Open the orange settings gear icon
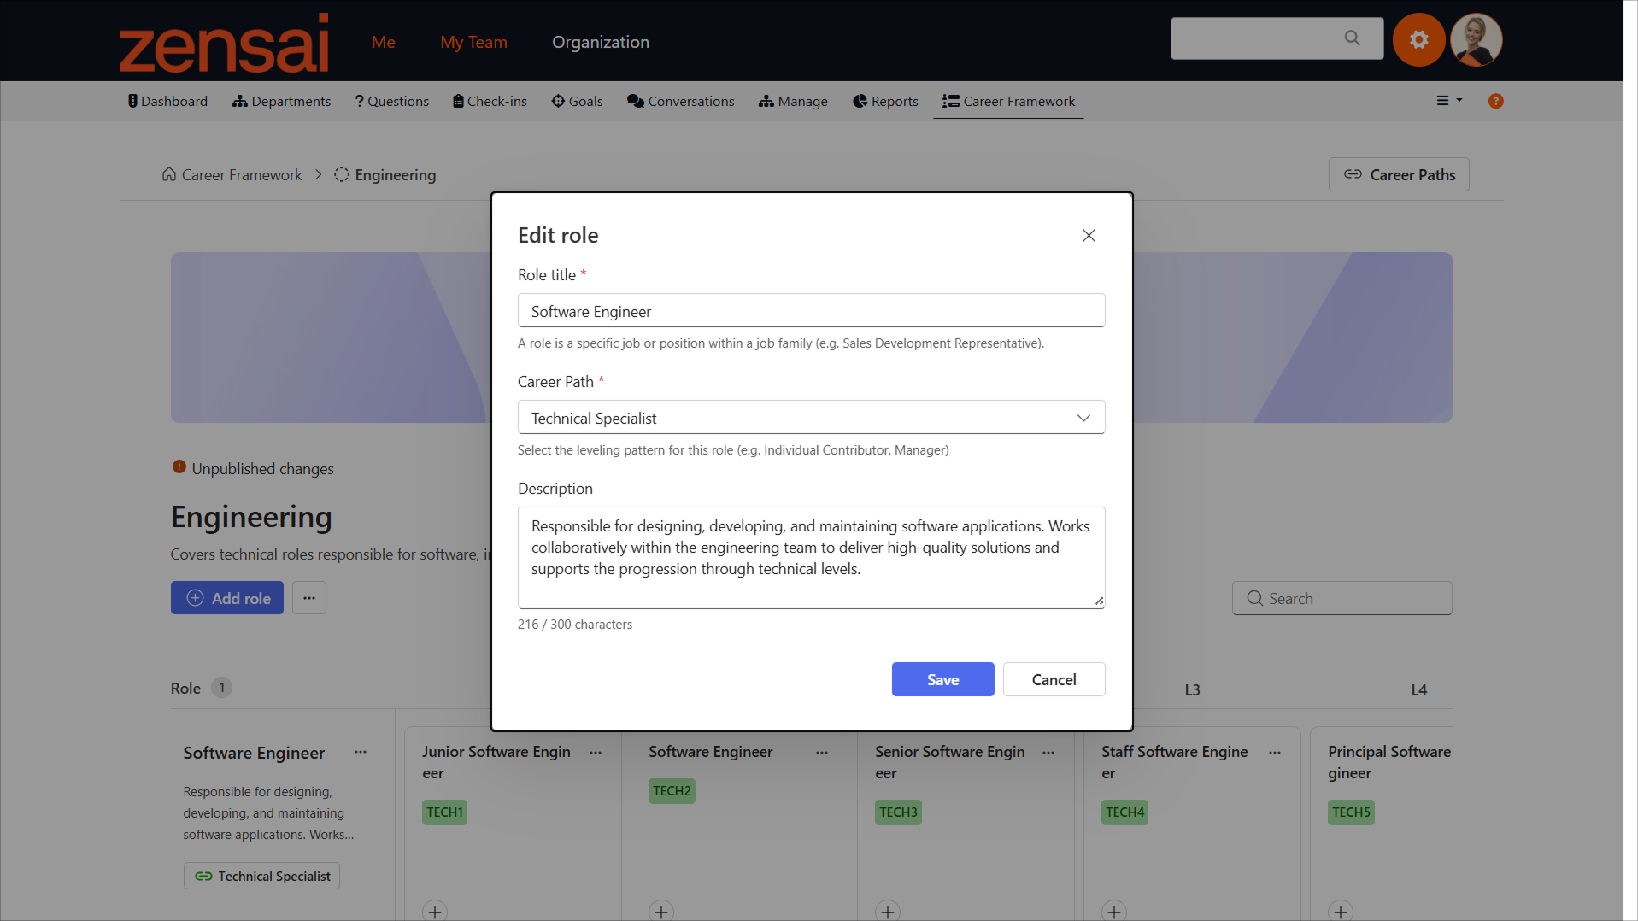Viewport: 1638px width, 921px height. tap(1418, 39)
